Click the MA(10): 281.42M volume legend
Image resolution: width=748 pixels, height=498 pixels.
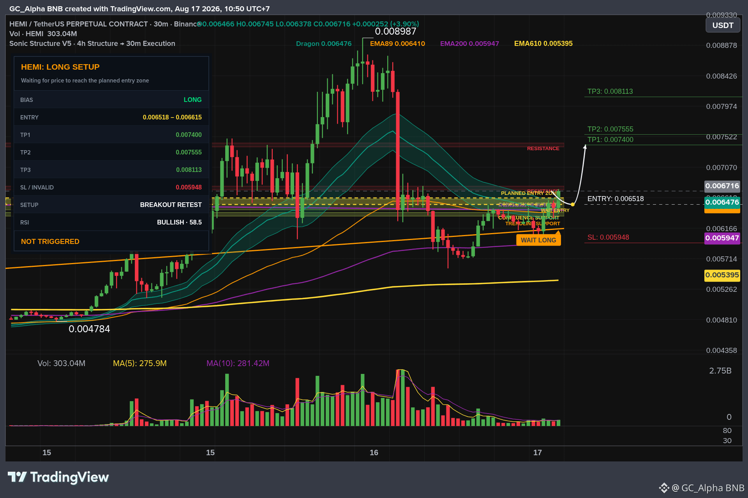238,363
